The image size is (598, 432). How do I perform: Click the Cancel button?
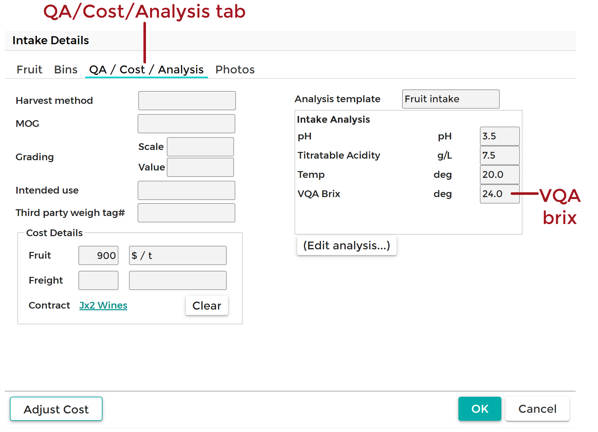pyautogui.click(x=537, y=409)
